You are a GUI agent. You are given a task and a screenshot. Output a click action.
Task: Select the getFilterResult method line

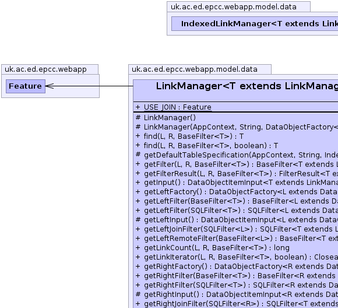coord(237,174)
